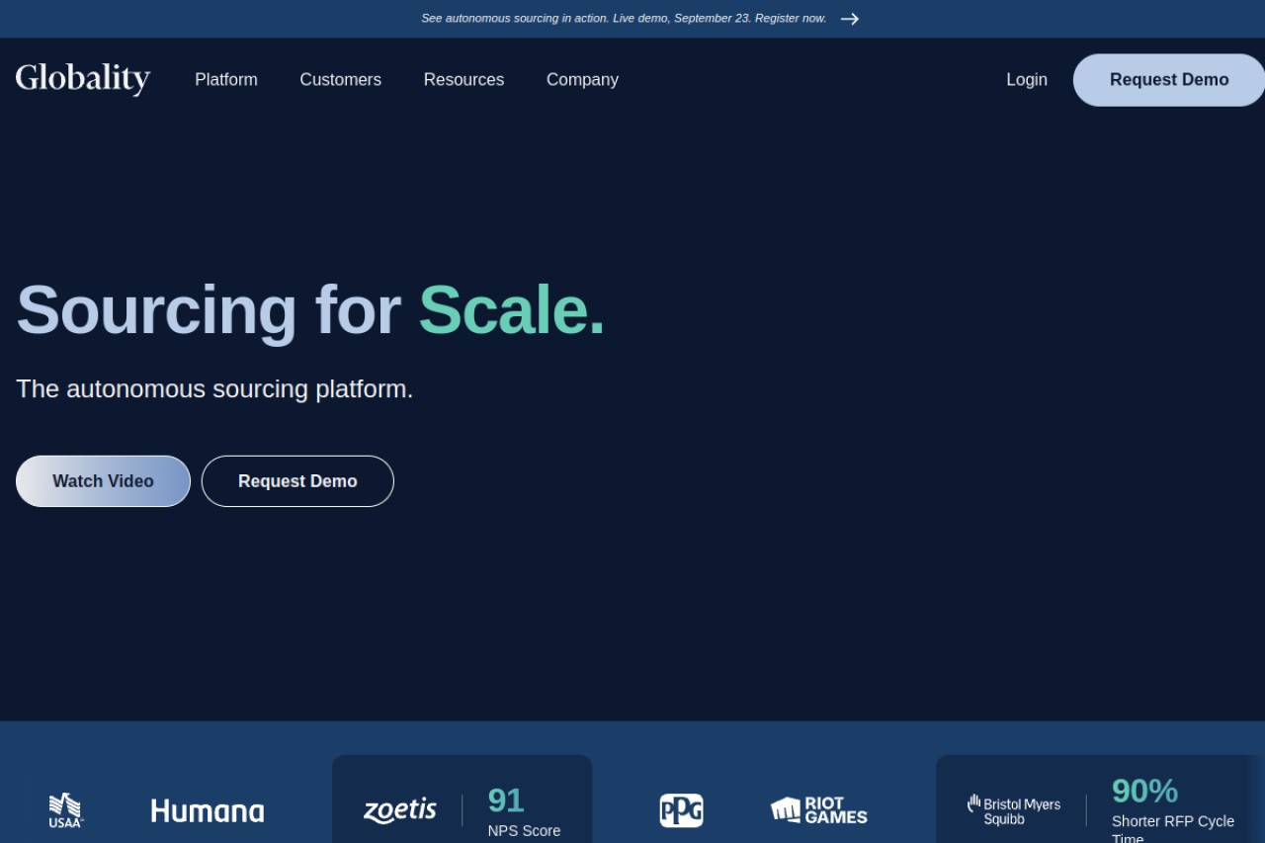Click the Login link
Viewport: 1265px width, 843px height.
click(x=1027, y=80)
